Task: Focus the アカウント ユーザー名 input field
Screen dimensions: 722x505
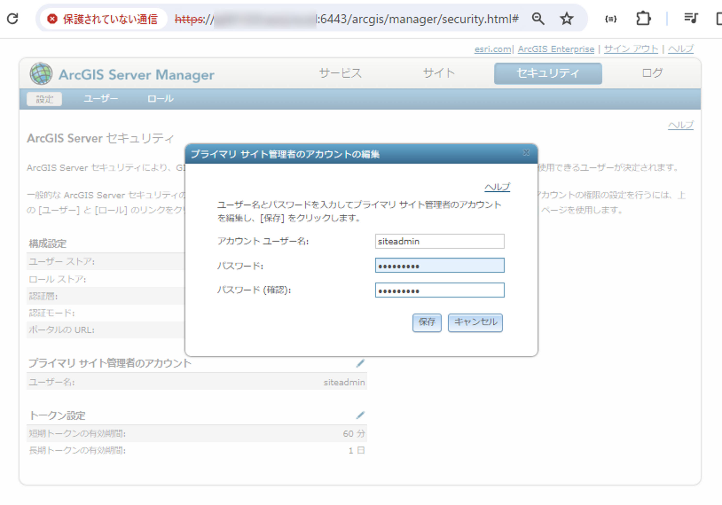Action: pyautogui.click(x=440, y=241)
